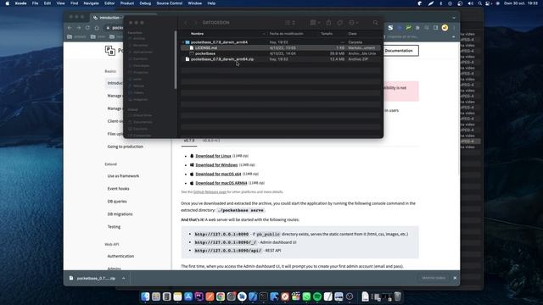The image size is (543, 305).
Task: Click the Finder back arrow
Action: [x=186, y=23]
